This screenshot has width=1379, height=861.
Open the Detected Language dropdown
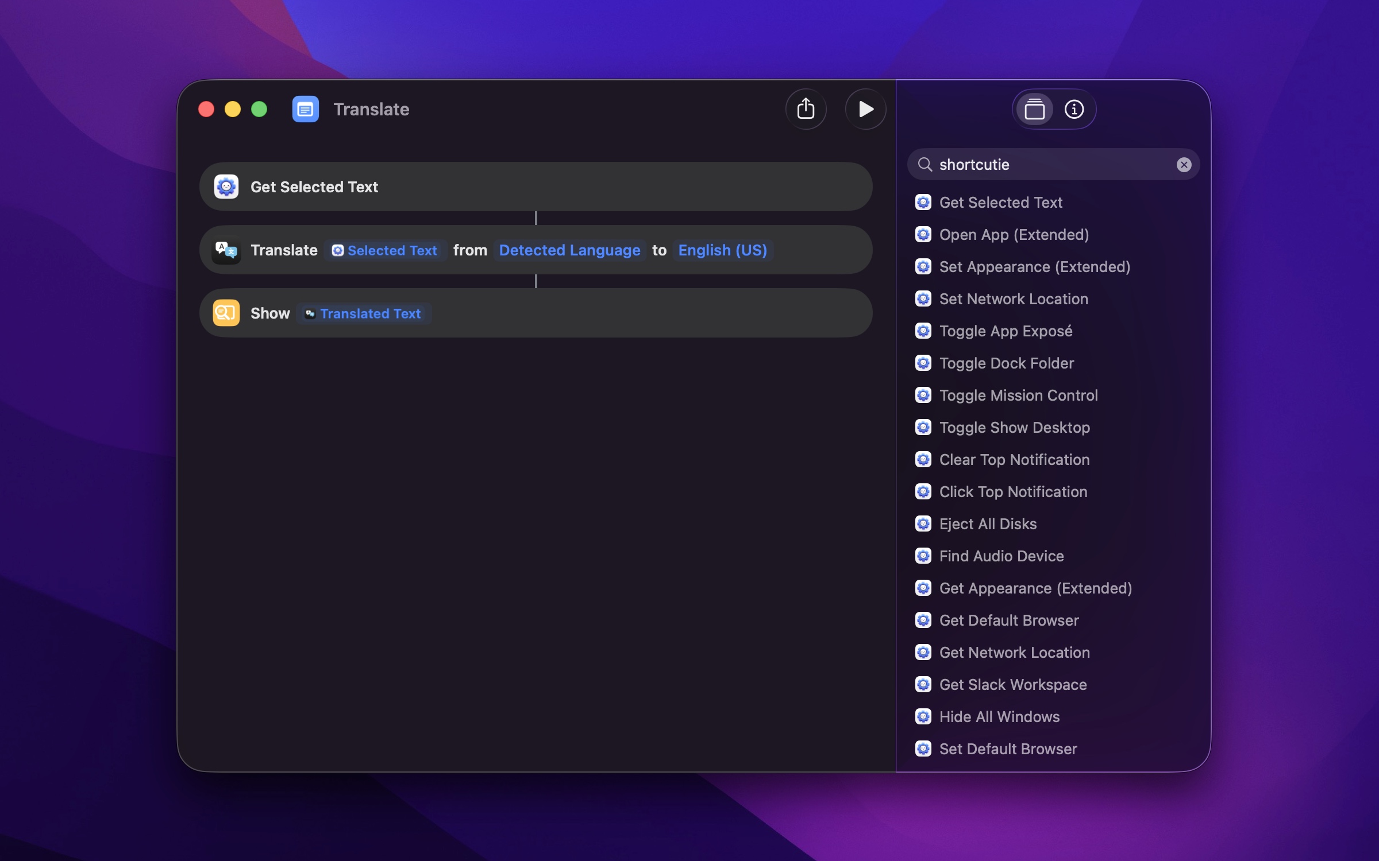point(569,250)
